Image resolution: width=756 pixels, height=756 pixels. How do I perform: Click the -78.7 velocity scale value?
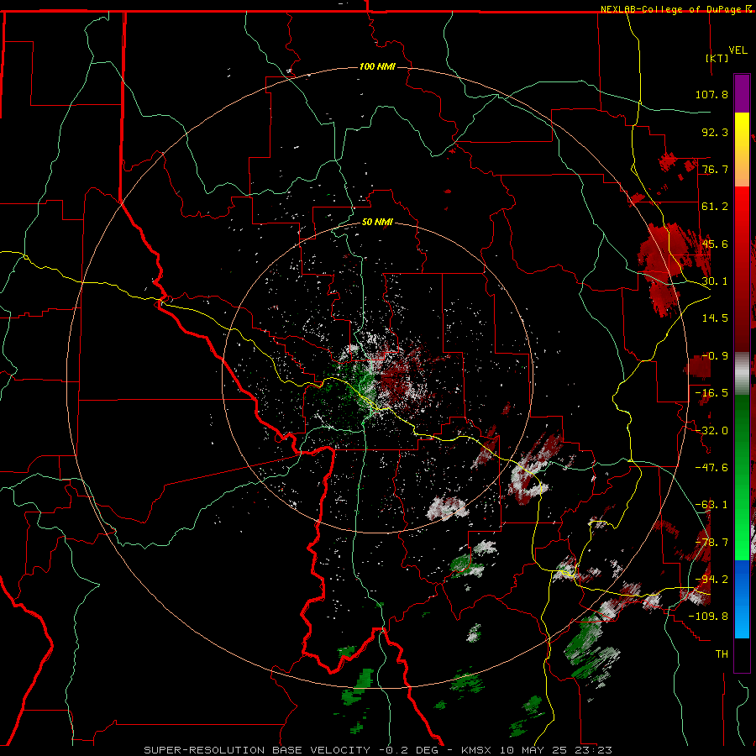tap(711, 543)
